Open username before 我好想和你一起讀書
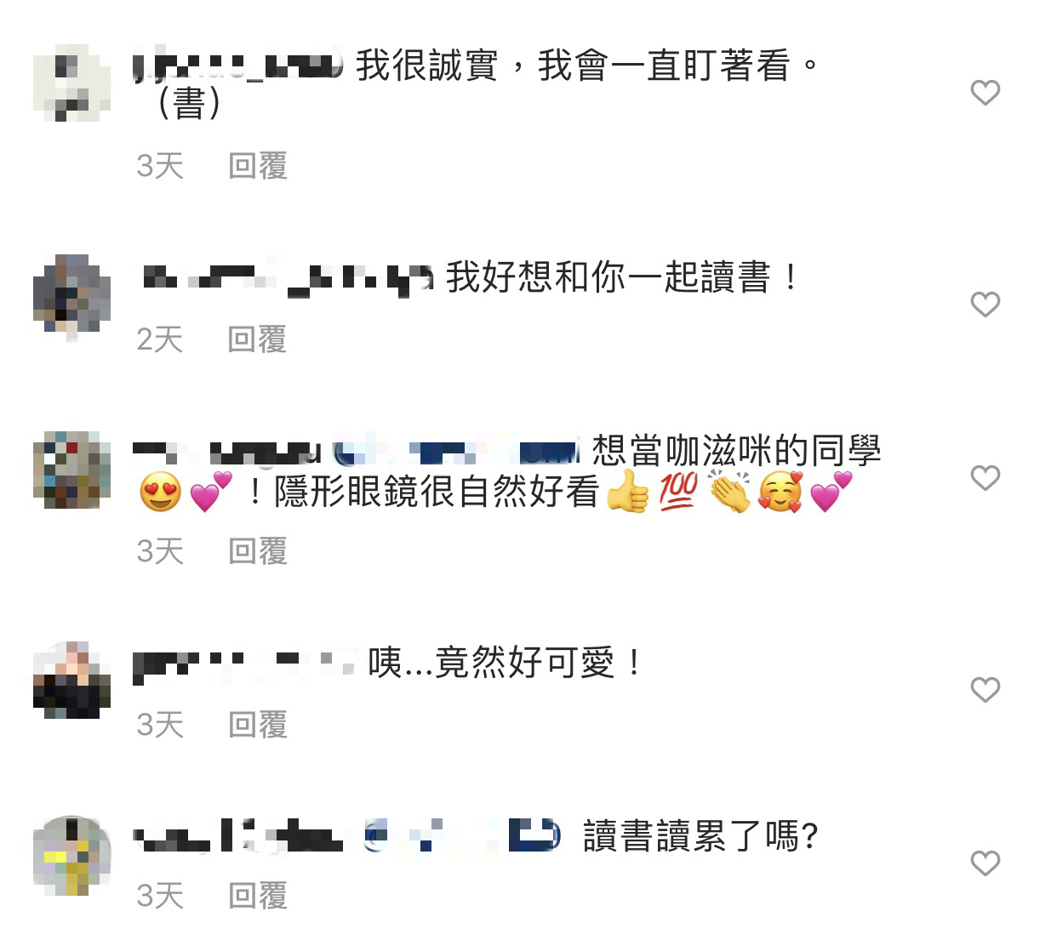Screen dimensions: 1057x940 [289, 278]
